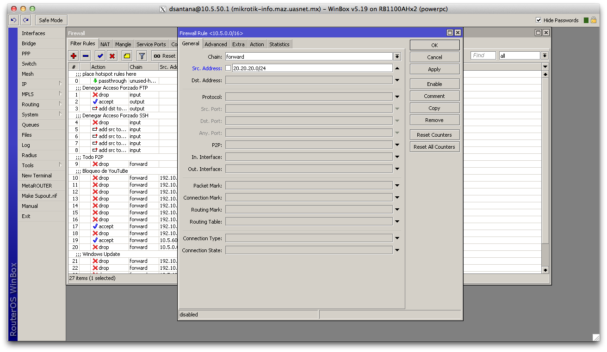Click the accept checkmark icon on rule 2
This screenshot has width=607, height=352.
(x=95, y=102)
